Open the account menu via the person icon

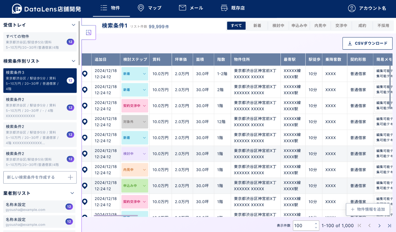[x=352, y=8]
